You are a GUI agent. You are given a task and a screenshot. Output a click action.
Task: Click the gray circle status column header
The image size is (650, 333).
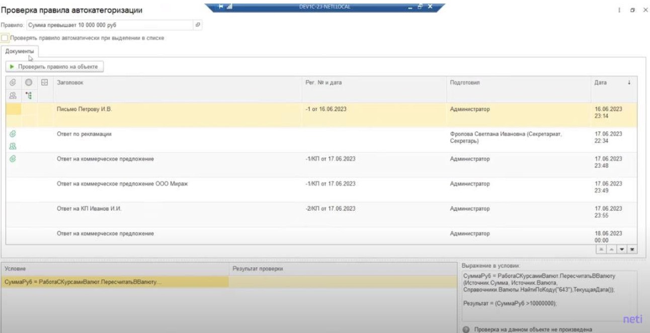tap(29, 82)
